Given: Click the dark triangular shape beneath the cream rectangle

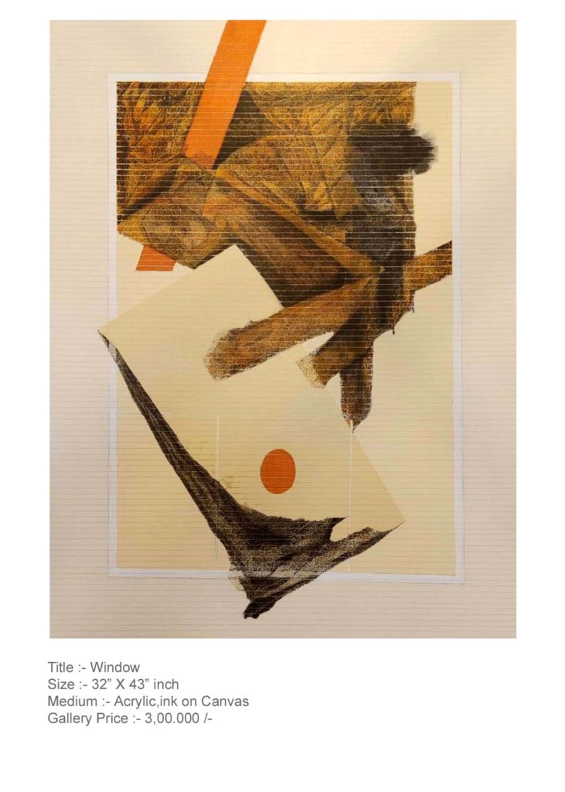Looking at the screenshot, I should 227,505.
